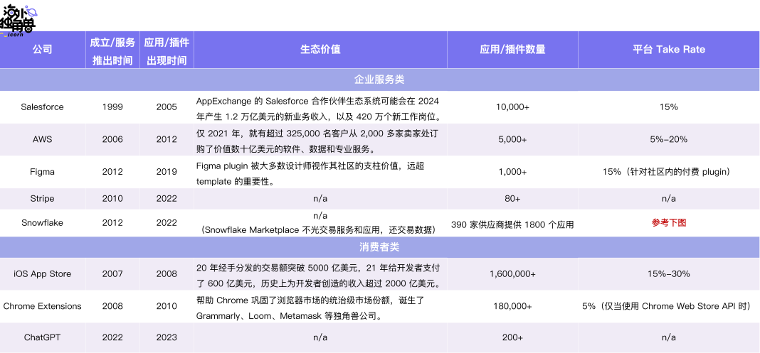Select the AppExchange ecosystem description text
Screen dimensions: 760x353
pyautogui.click(x=320, y=109)
